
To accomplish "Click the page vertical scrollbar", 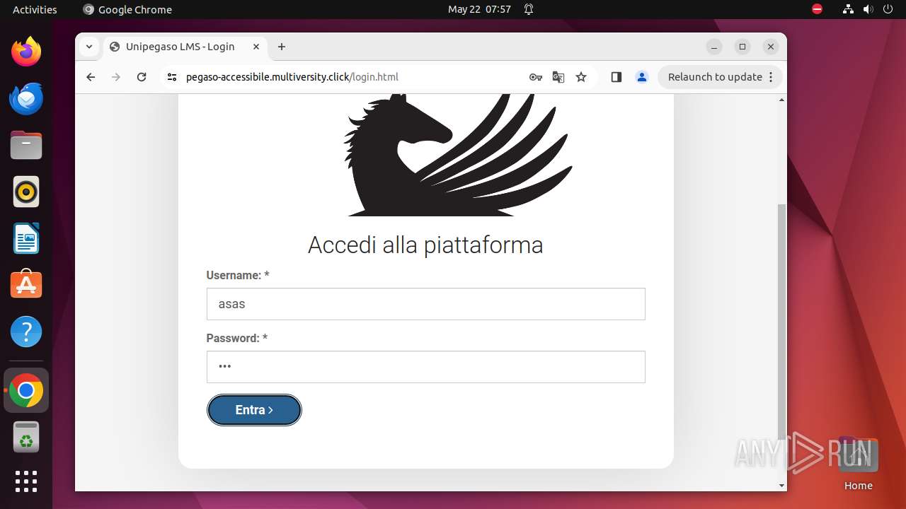I will (781, 322).
